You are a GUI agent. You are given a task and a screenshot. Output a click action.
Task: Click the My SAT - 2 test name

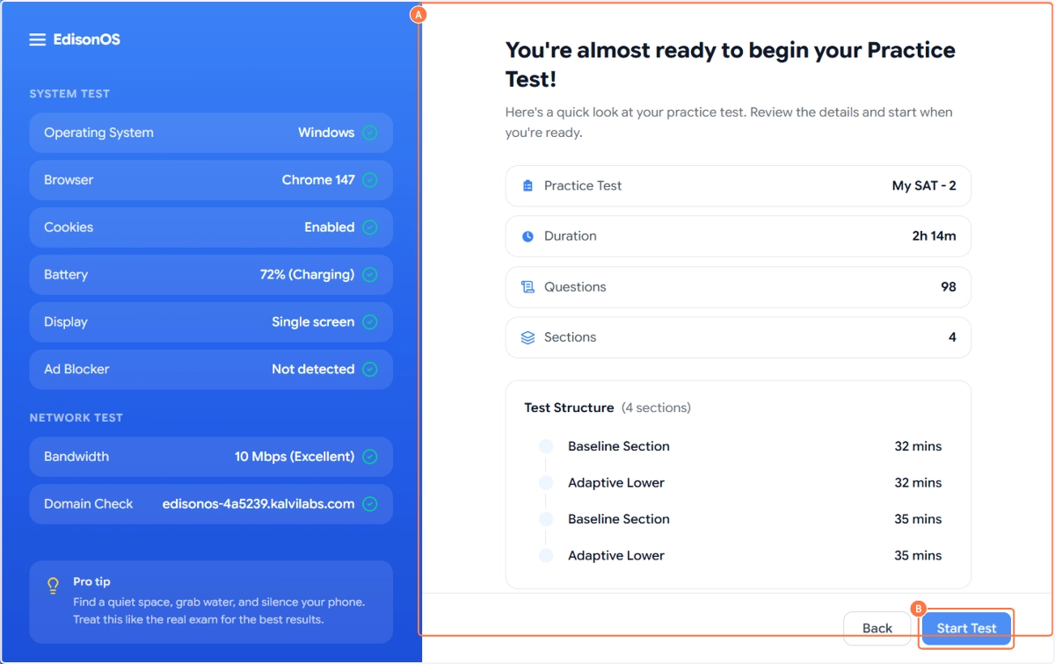click(x=924, y=186)
